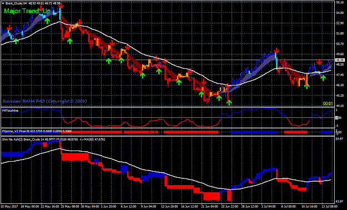Click the 52.90 price axis label
The width and height of the screenshot is (347, 210).
tap(339, 23)
